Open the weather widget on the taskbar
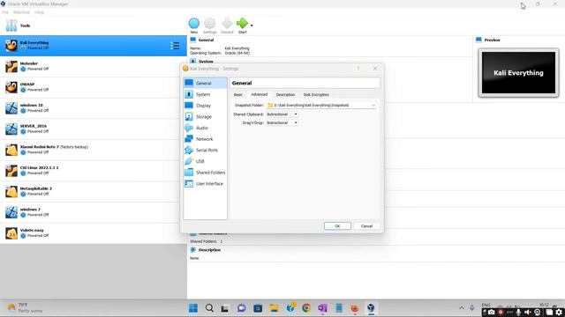Screen dimensions: 565x317 pyautogui.click(x=25, y=308)
